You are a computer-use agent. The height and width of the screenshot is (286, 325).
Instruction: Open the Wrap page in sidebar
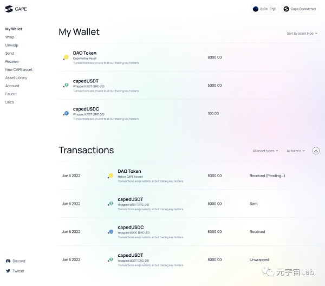coord(10,37)
